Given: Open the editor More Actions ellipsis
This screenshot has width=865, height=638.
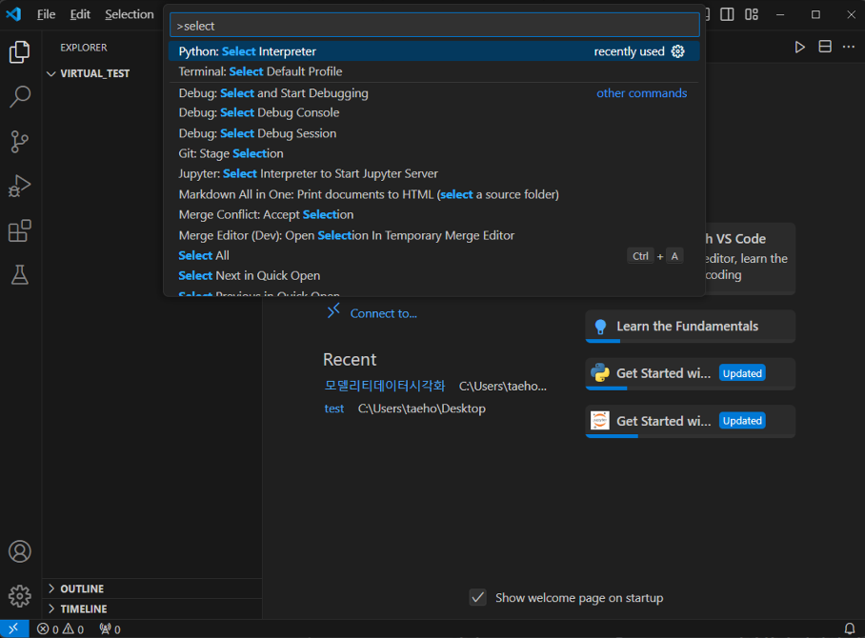Looking at the screenshot, I should [849, 47].
